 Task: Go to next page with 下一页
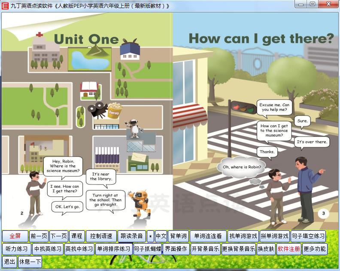(59, 236)
